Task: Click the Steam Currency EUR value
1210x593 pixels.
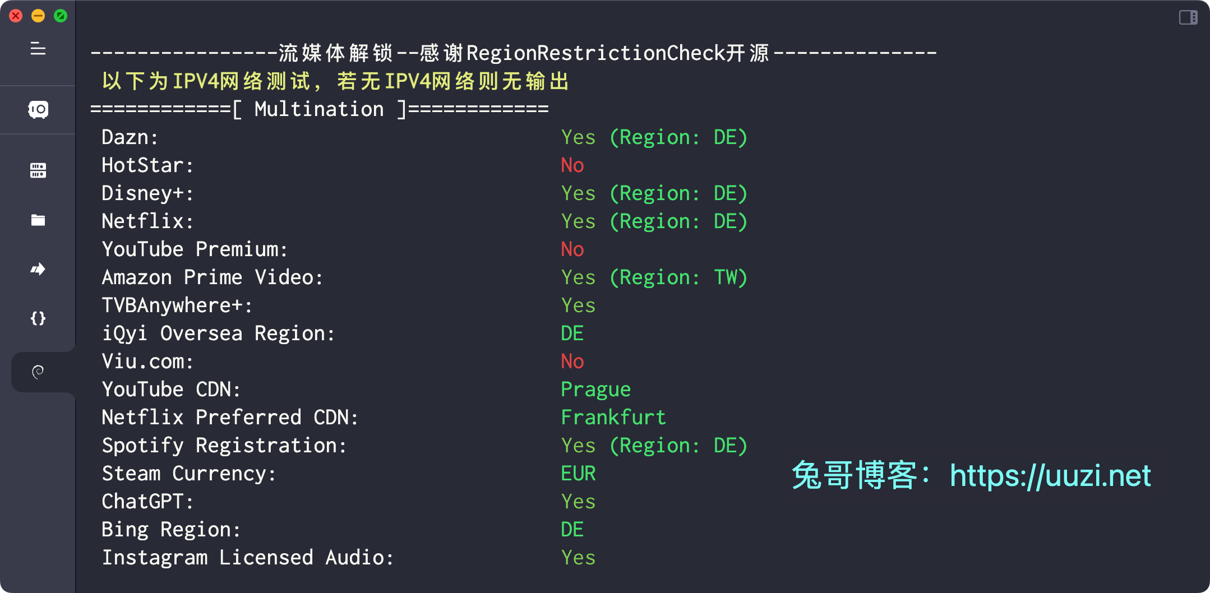Action: [578, 474]
